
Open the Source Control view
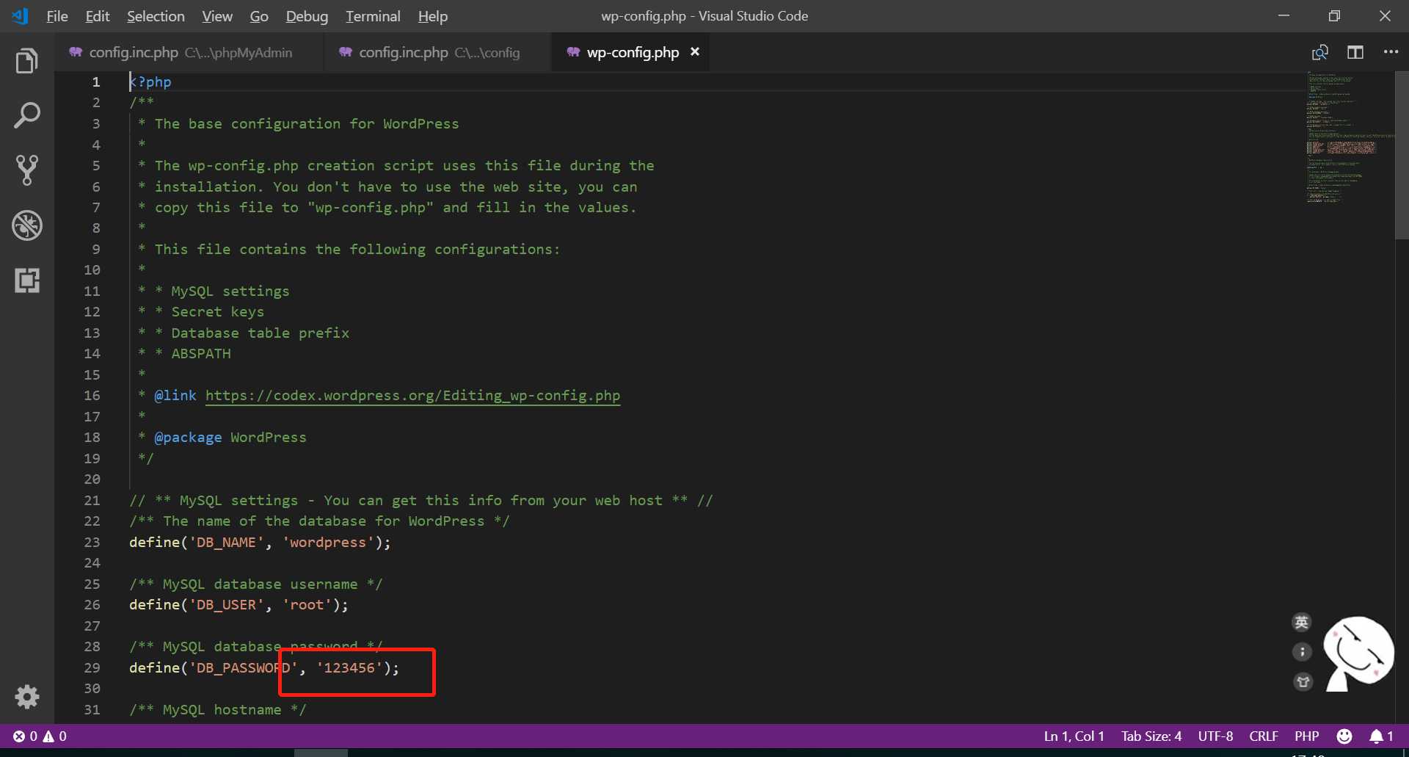click(x=27, y=170)
